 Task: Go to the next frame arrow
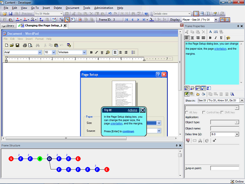pos(138,20)
